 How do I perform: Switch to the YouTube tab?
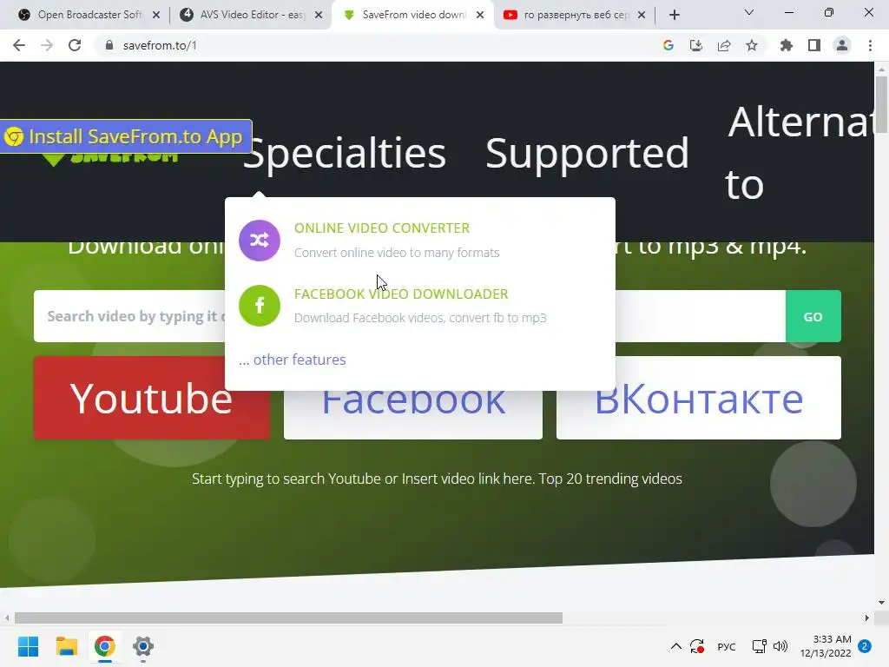576,15
